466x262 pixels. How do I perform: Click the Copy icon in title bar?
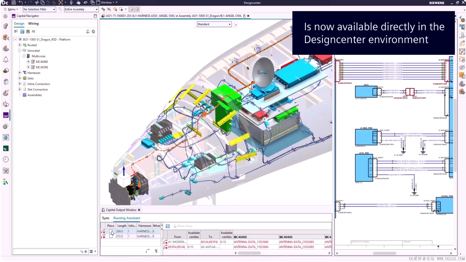tap(43, 3)
